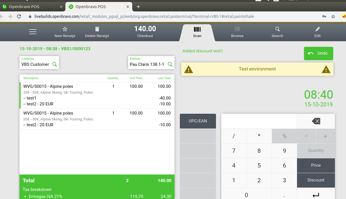This screenshot has height=199, width=346.
Task: Click the divide key on keypad
Action: [234, 136]
